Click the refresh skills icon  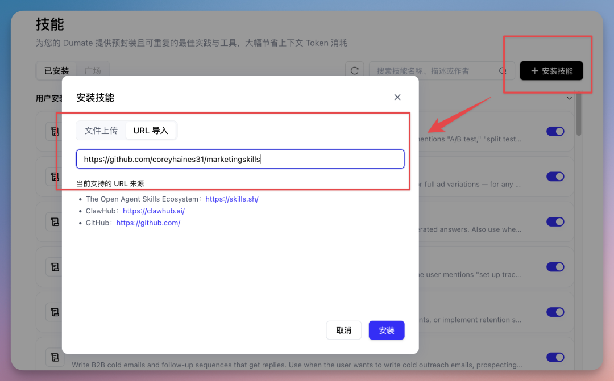(x=355, y=70)
